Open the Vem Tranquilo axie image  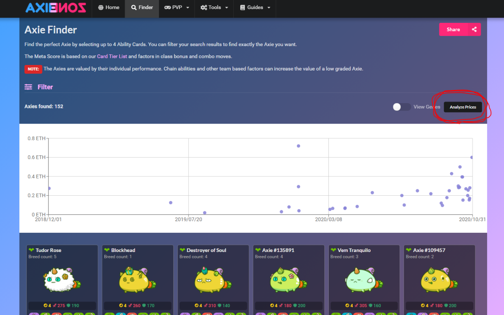tap(365, 280)
